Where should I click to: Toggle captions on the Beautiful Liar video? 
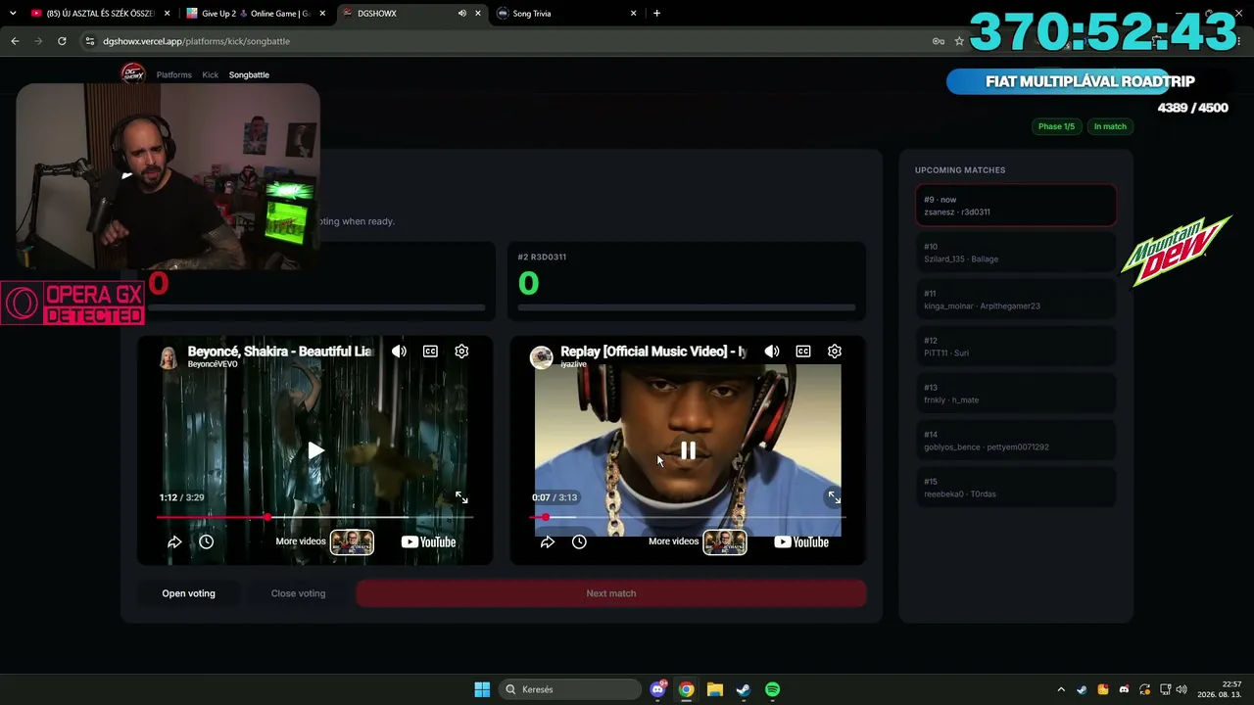[x=430, y=352]
